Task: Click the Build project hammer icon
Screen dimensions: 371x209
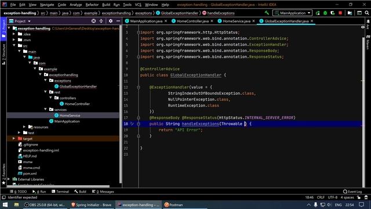Action: click(x=267, y=13)
